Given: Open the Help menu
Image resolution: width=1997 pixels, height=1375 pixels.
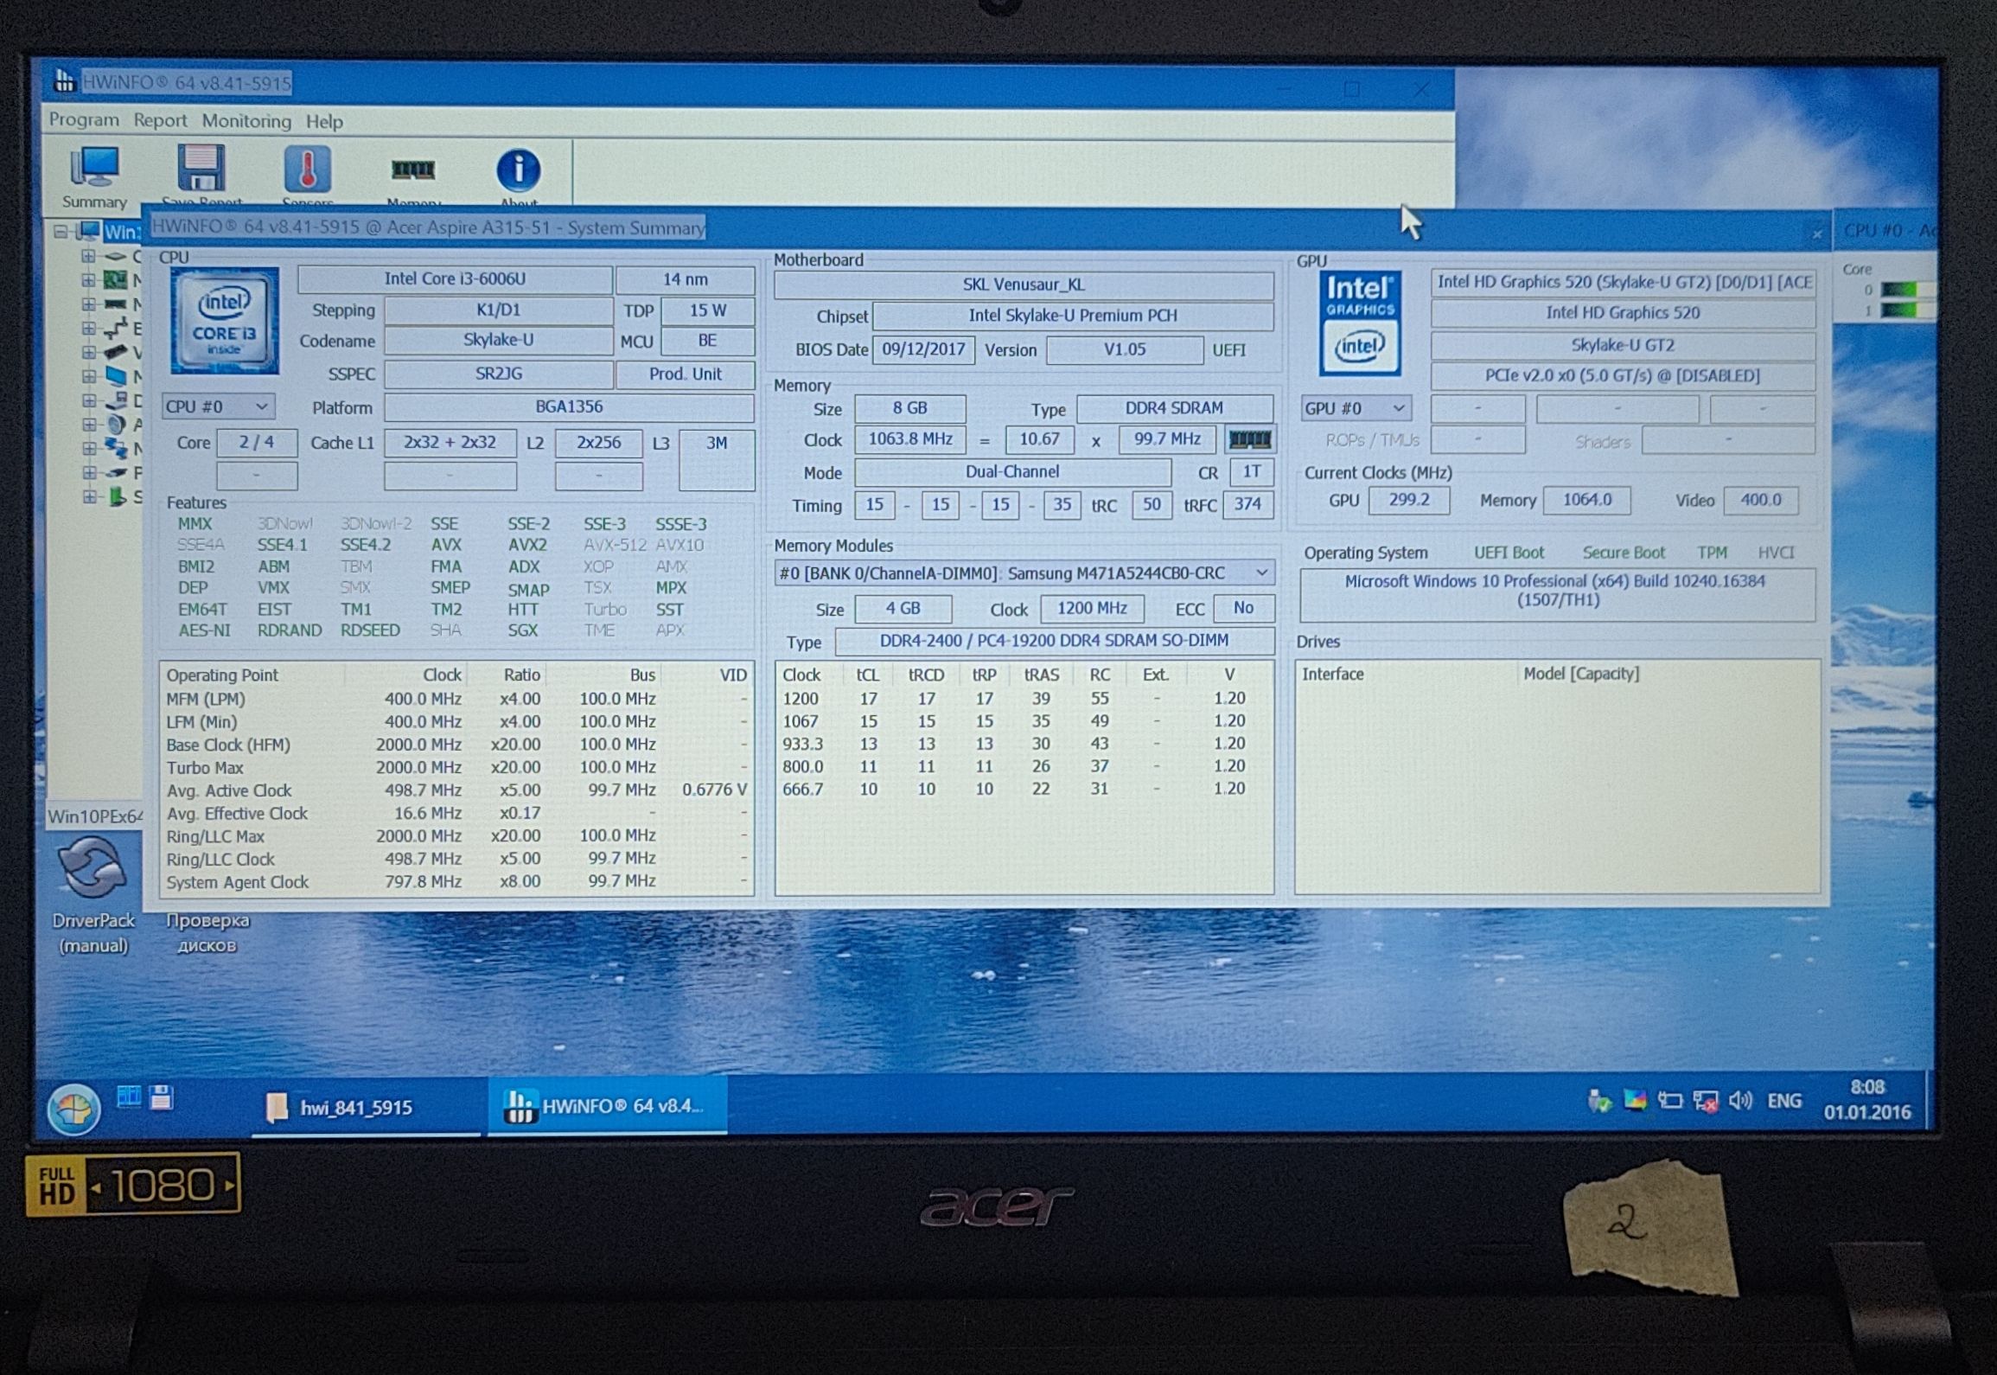Looking at the screenshot, I should click(x=324, y=122).
